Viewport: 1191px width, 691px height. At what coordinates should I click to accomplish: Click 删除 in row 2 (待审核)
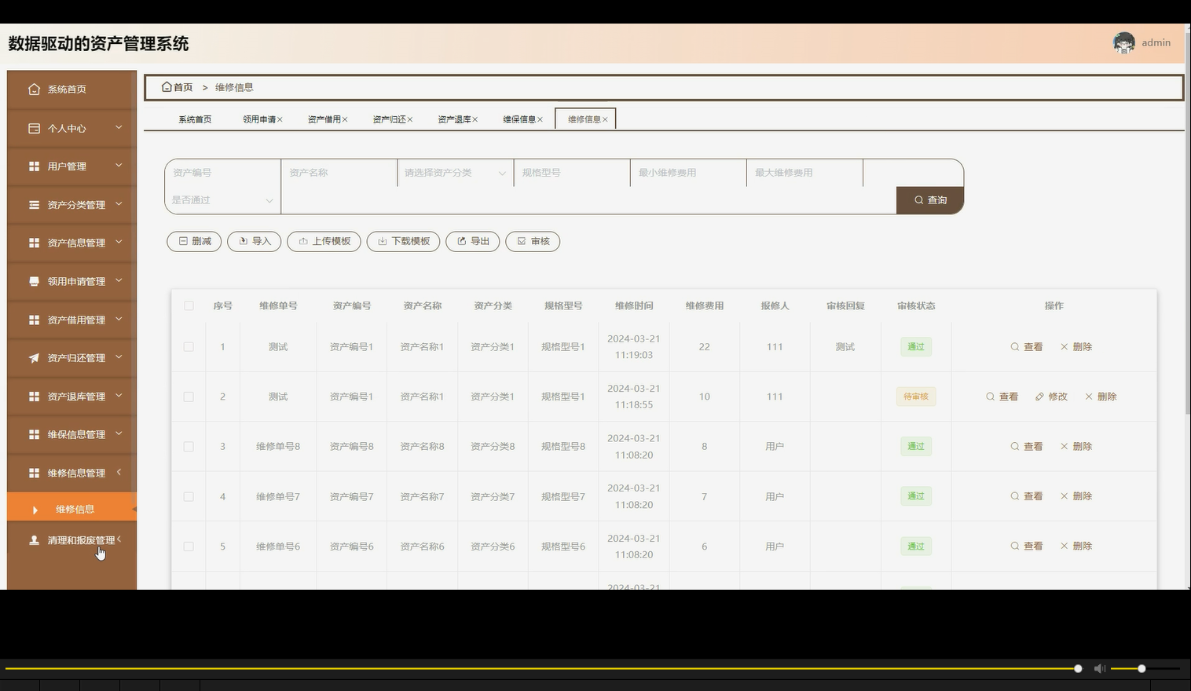1101,397
